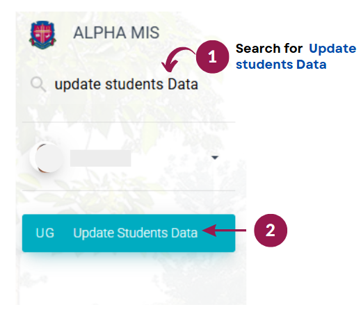Click the curved arrow pointing at search
The image size is (361, 314).
pos(177,59)
